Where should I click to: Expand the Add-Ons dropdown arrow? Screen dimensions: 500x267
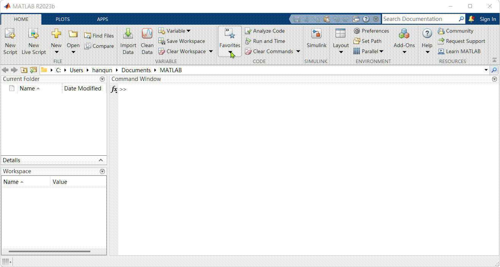pyautogui.click(x=404, y=52)
